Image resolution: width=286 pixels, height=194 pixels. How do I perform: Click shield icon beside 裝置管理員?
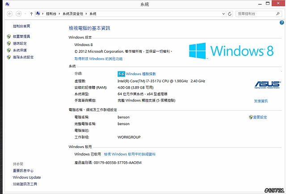(x=9, y=37)
